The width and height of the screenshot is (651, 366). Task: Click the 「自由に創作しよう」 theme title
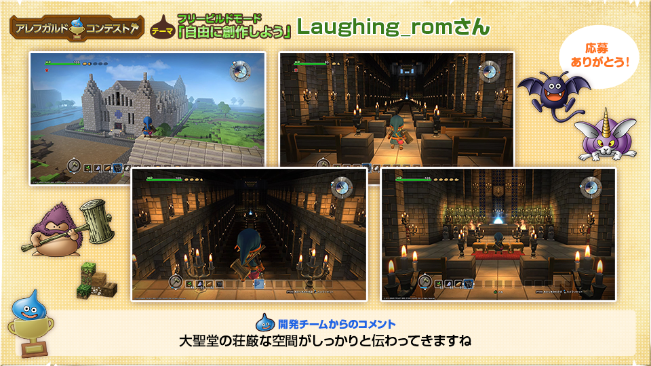tap(234, 32)
